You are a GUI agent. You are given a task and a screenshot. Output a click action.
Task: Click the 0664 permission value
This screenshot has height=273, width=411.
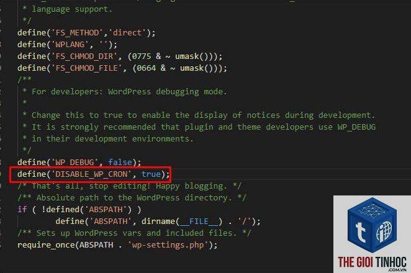(147, 68)
